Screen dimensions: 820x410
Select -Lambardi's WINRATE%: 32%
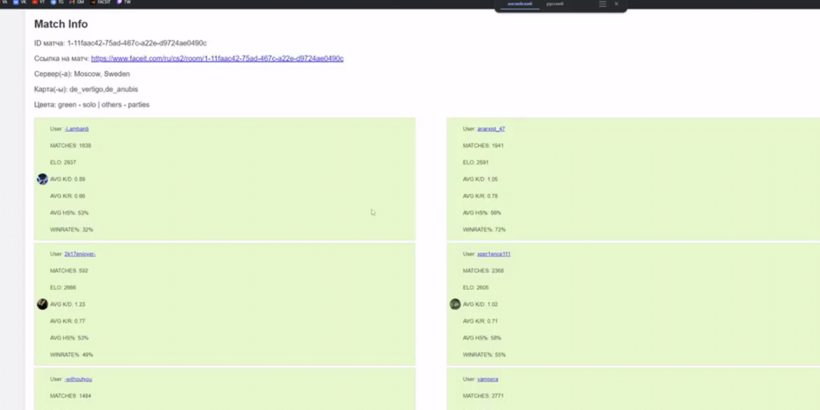click(71, 230)
